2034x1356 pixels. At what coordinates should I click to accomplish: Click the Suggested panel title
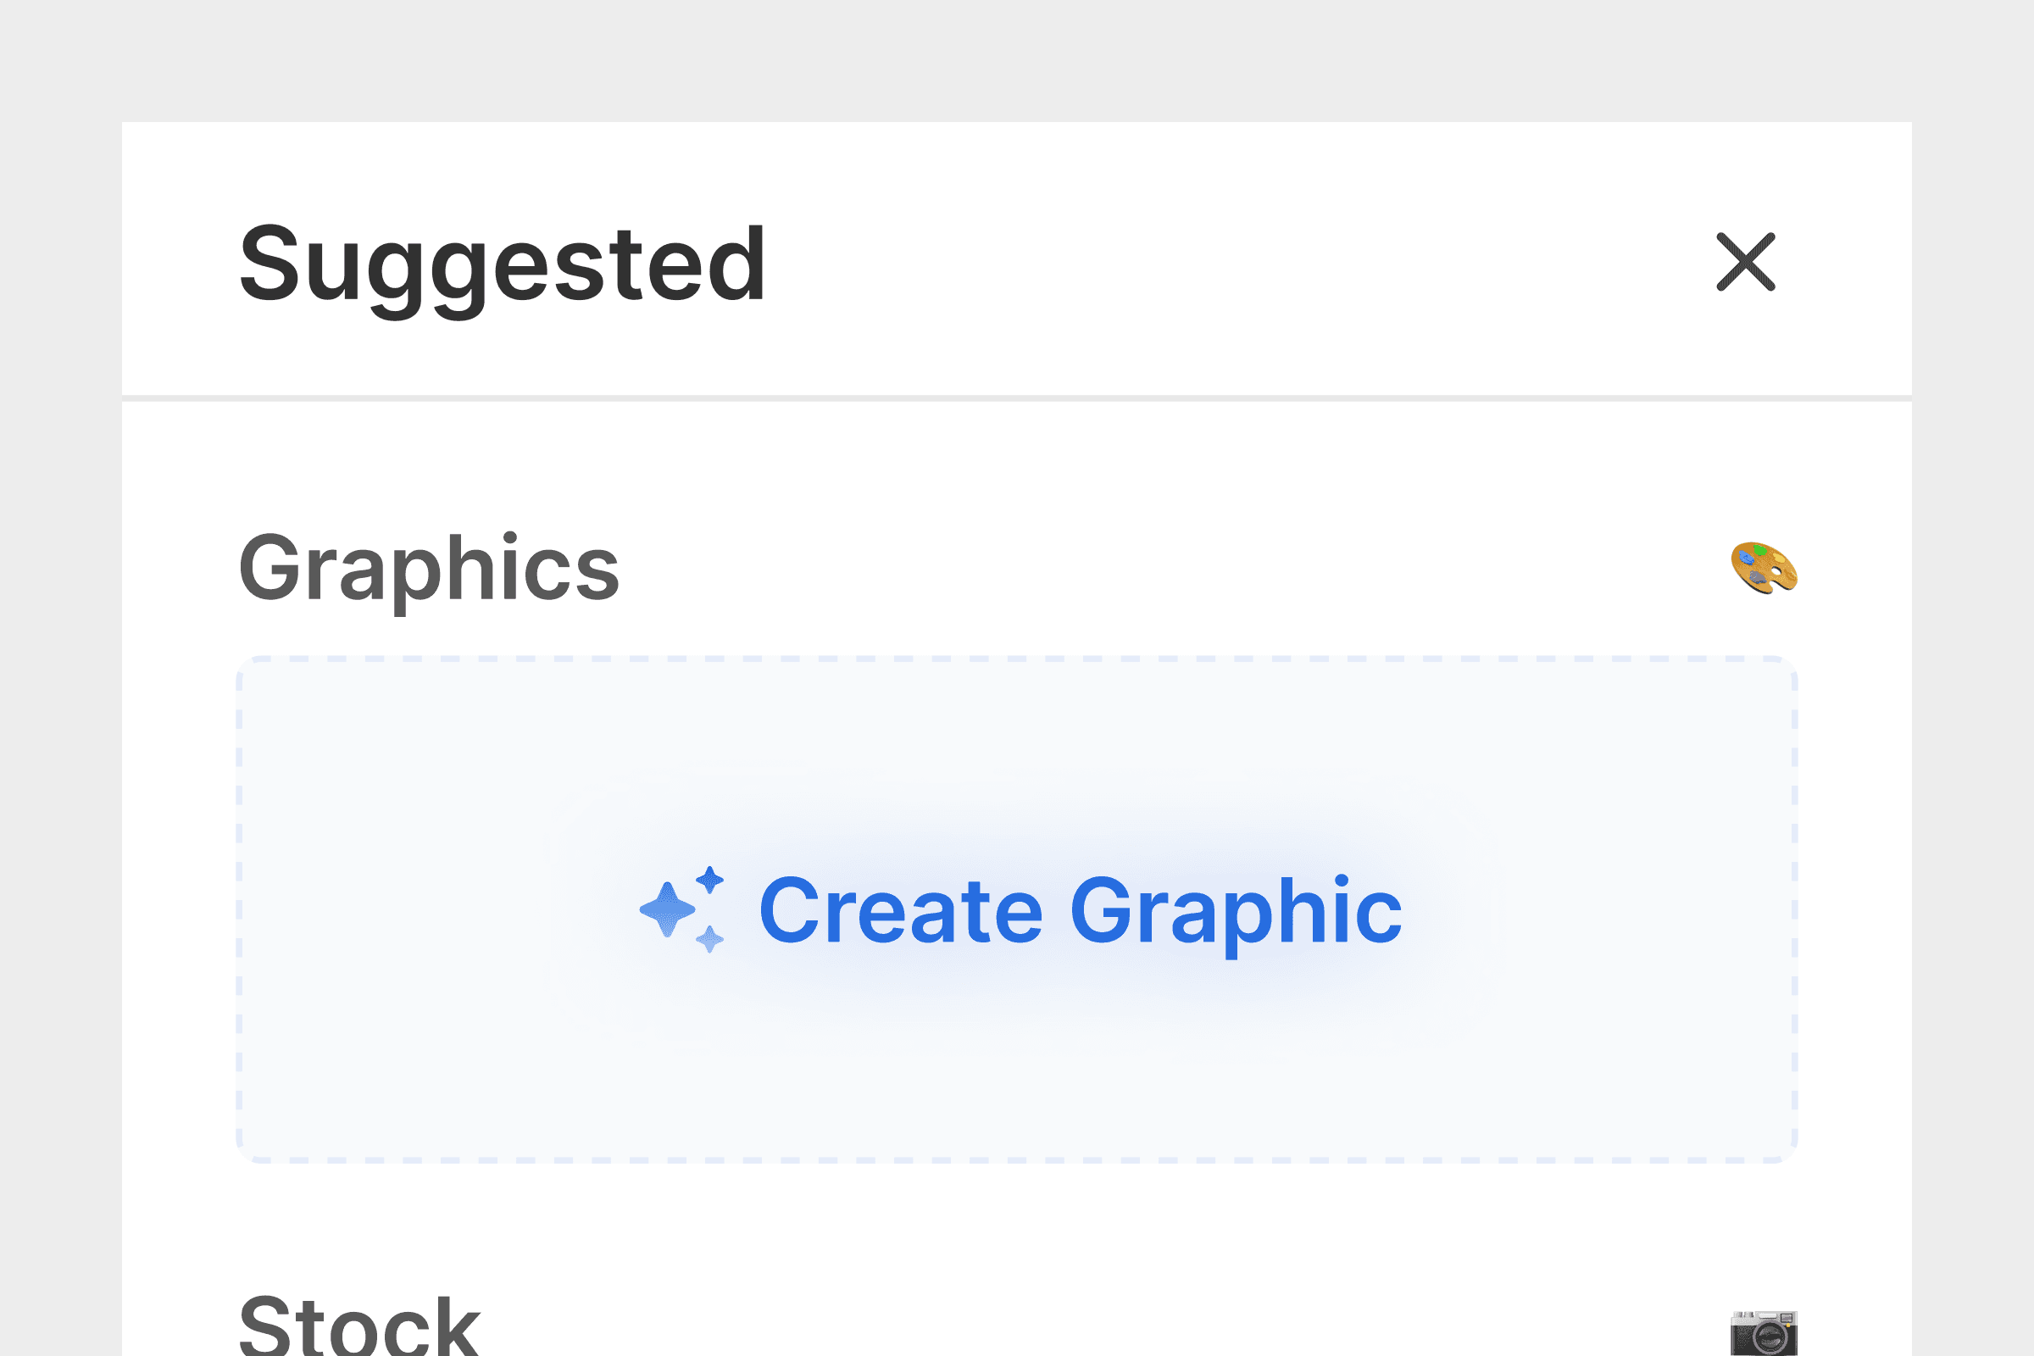click(502, 264)
